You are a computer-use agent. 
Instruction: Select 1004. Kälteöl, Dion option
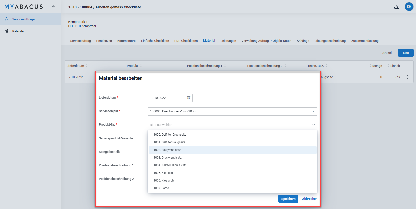pyautogui.click(x=232, y=165)
